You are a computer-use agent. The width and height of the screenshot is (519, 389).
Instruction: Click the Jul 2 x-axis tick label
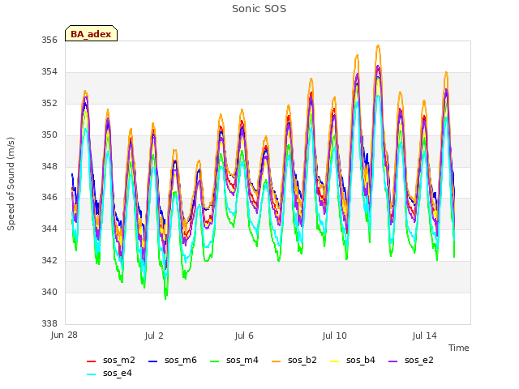point(154,336)
